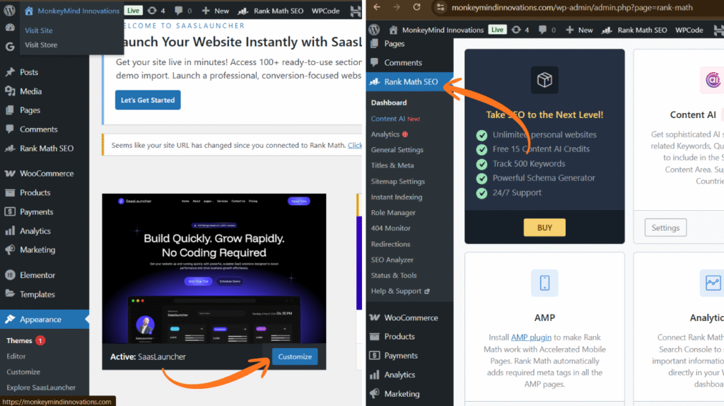This screenshot has width=724, height=406.
Task: Select 404 Monitor submenu item
Action: [x=390, y=228]
